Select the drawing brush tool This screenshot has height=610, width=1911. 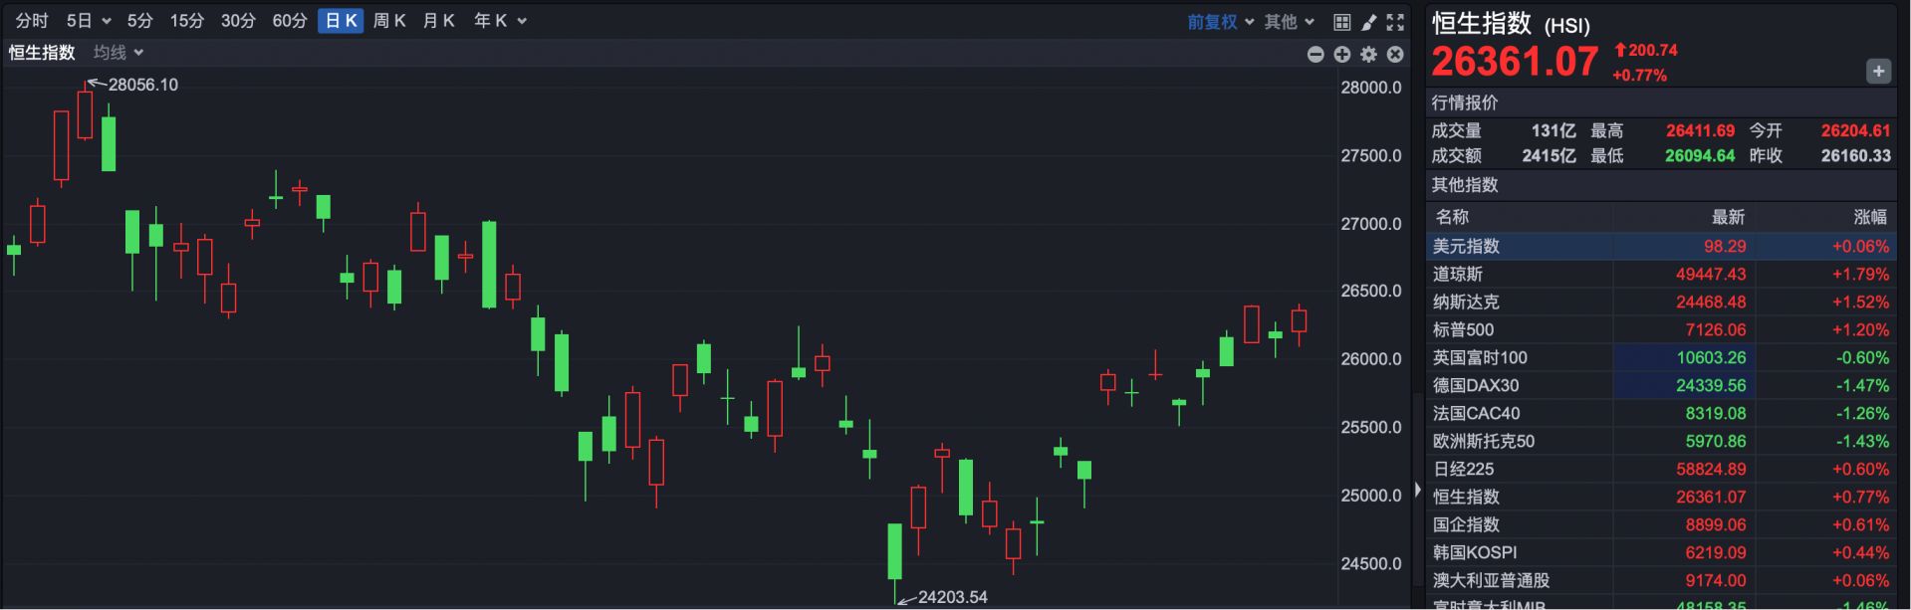tap(1368, 22)
